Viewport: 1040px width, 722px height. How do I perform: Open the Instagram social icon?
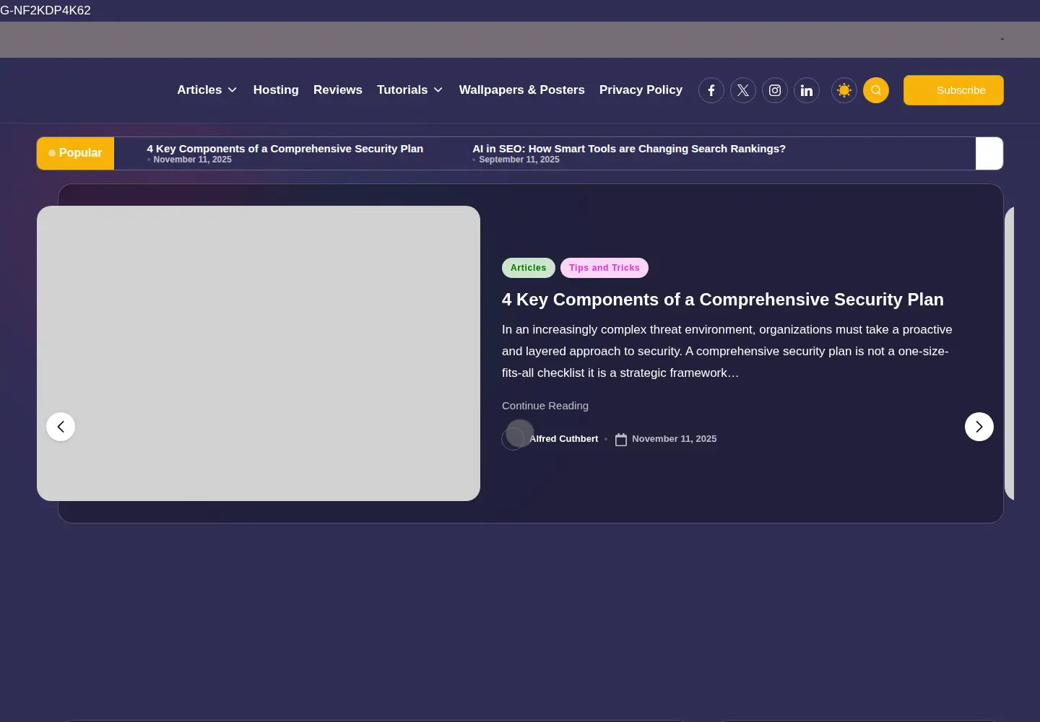(775, 90)
